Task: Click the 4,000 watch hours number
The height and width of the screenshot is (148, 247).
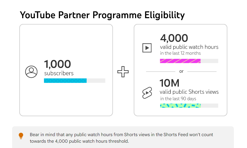Action: tap(174, 38)
